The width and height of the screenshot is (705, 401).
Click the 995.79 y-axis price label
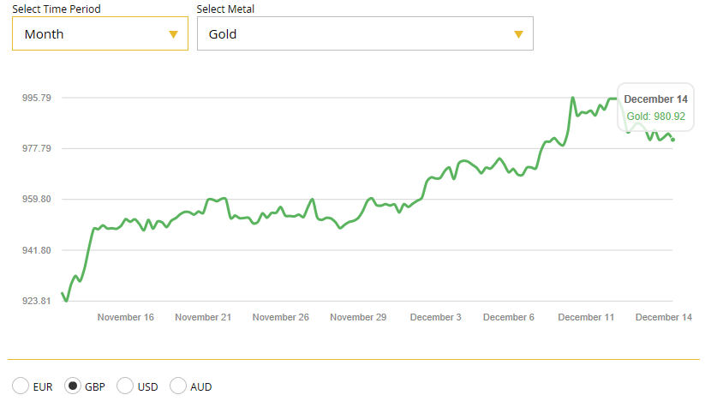tap(37, 98)
